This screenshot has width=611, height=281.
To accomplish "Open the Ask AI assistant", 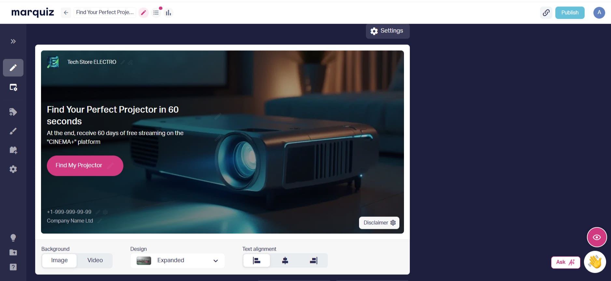I will 565,262.
